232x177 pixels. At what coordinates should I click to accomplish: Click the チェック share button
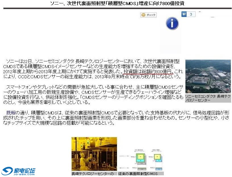[x=149, y=15]
